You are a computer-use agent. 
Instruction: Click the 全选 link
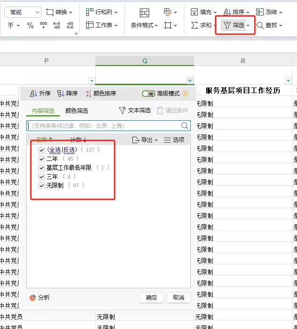click(x=55, y=150)
